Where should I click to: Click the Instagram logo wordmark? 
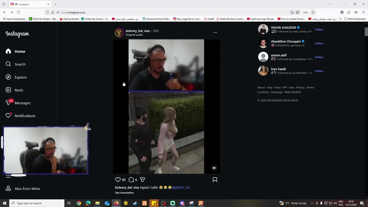tap(17, 34)
